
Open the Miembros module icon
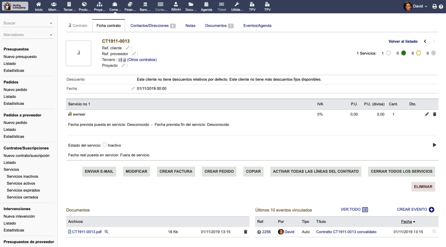54,4
